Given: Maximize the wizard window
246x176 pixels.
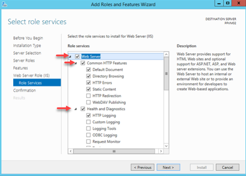Looking at the screenshot, I should 228,3.
